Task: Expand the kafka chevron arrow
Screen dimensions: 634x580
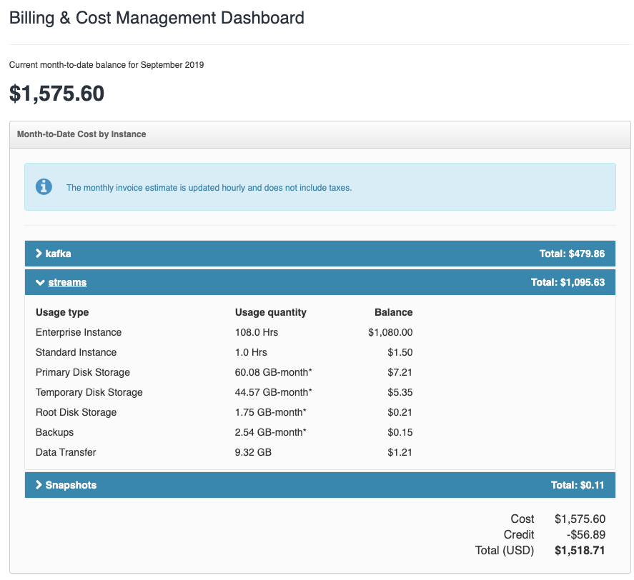Action: click(x=39, y=254)
